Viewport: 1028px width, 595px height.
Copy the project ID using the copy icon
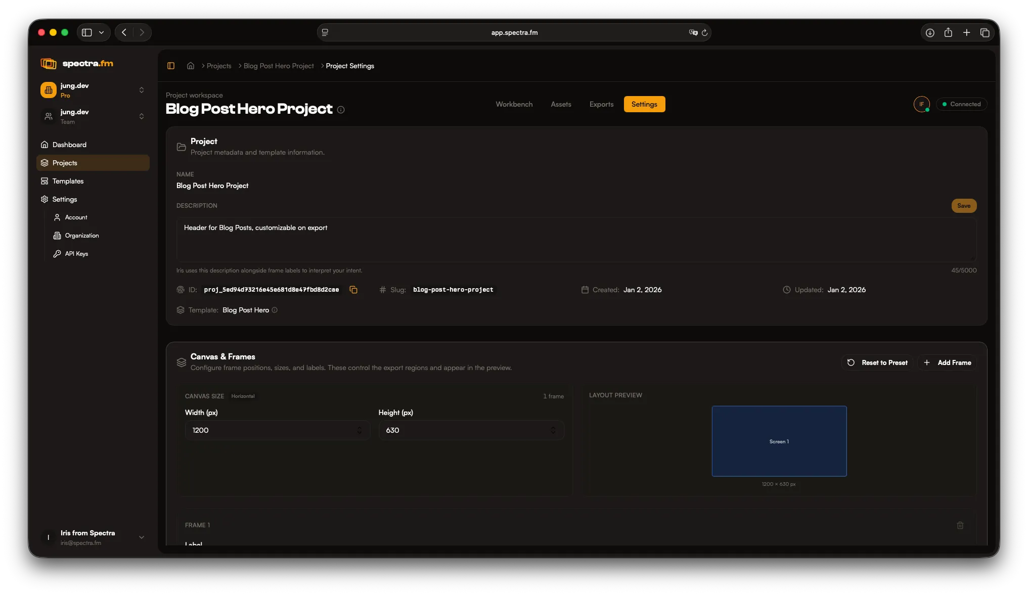click(353, 290)
